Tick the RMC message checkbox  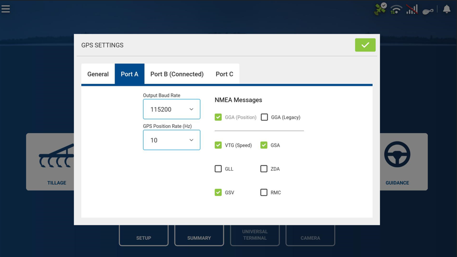[264, 192]
